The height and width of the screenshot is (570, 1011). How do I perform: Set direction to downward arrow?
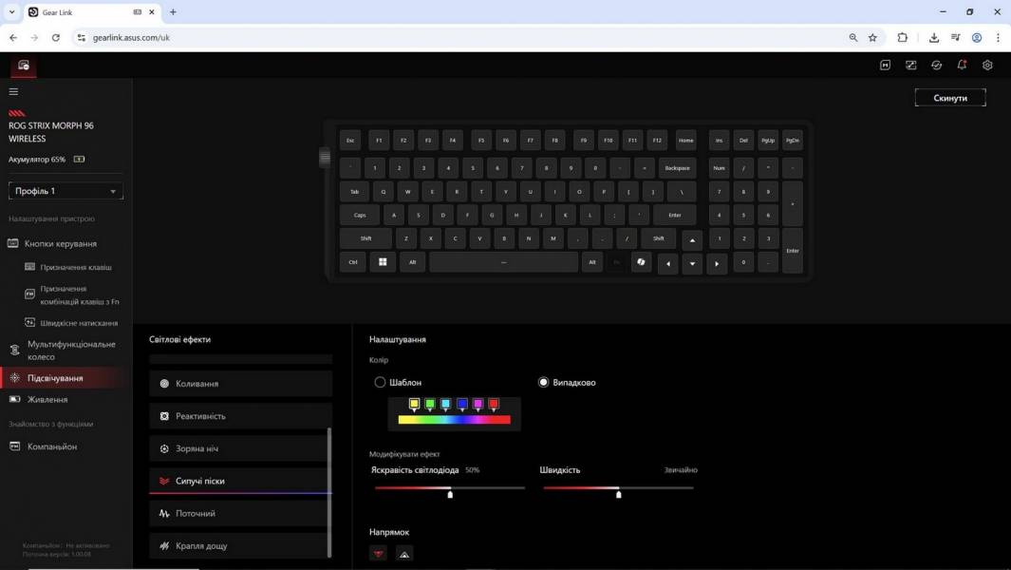pyautogui.click(x=379, y=553)
